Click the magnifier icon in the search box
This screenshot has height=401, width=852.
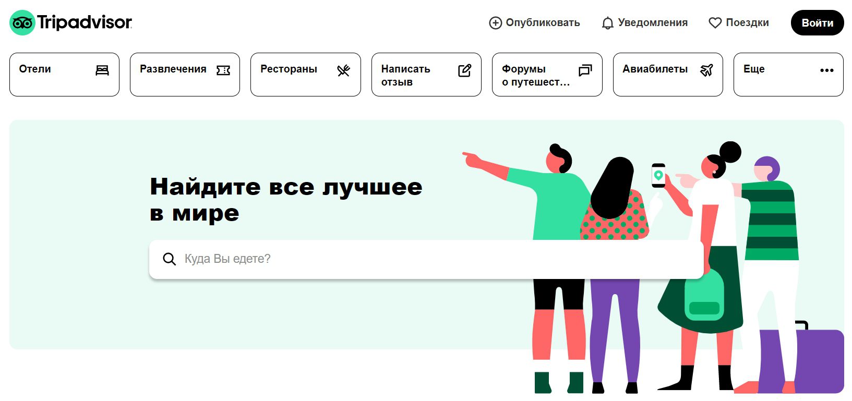coord(169,259)
